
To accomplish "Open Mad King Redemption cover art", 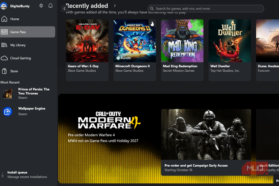I will click(x=182, y=41).
